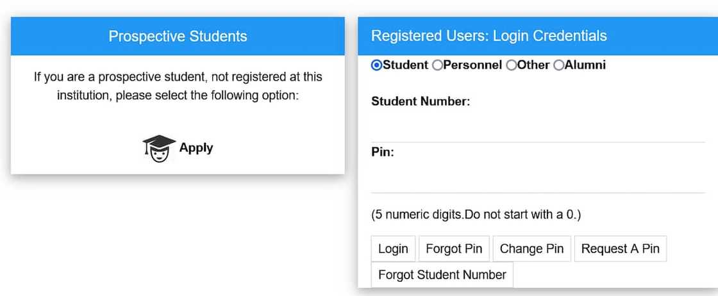Click the prospective student instruction paragraph
This screenshot has width=718, height=296.
point(178,86)
